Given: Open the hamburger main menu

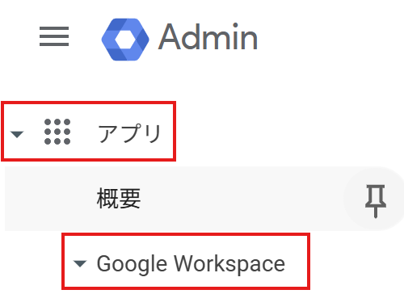Looking at the screenshot, I should [54, 36].
